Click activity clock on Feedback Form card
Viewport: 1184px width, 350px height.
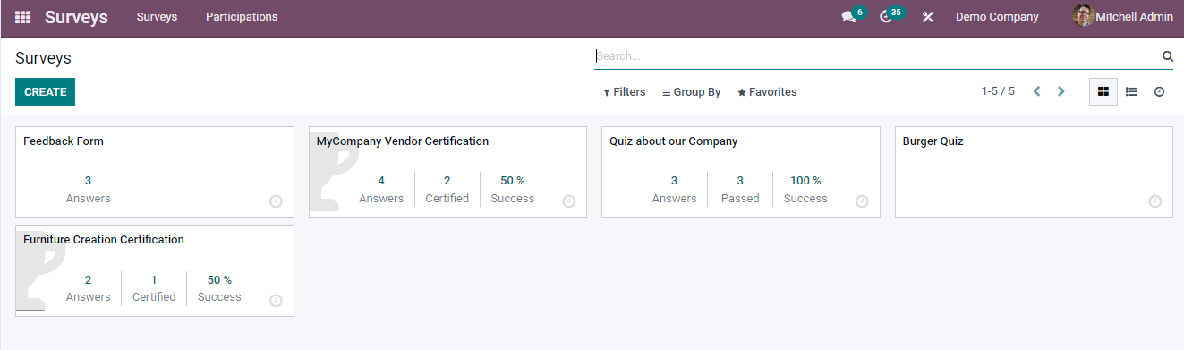click(x=276, y=201)
